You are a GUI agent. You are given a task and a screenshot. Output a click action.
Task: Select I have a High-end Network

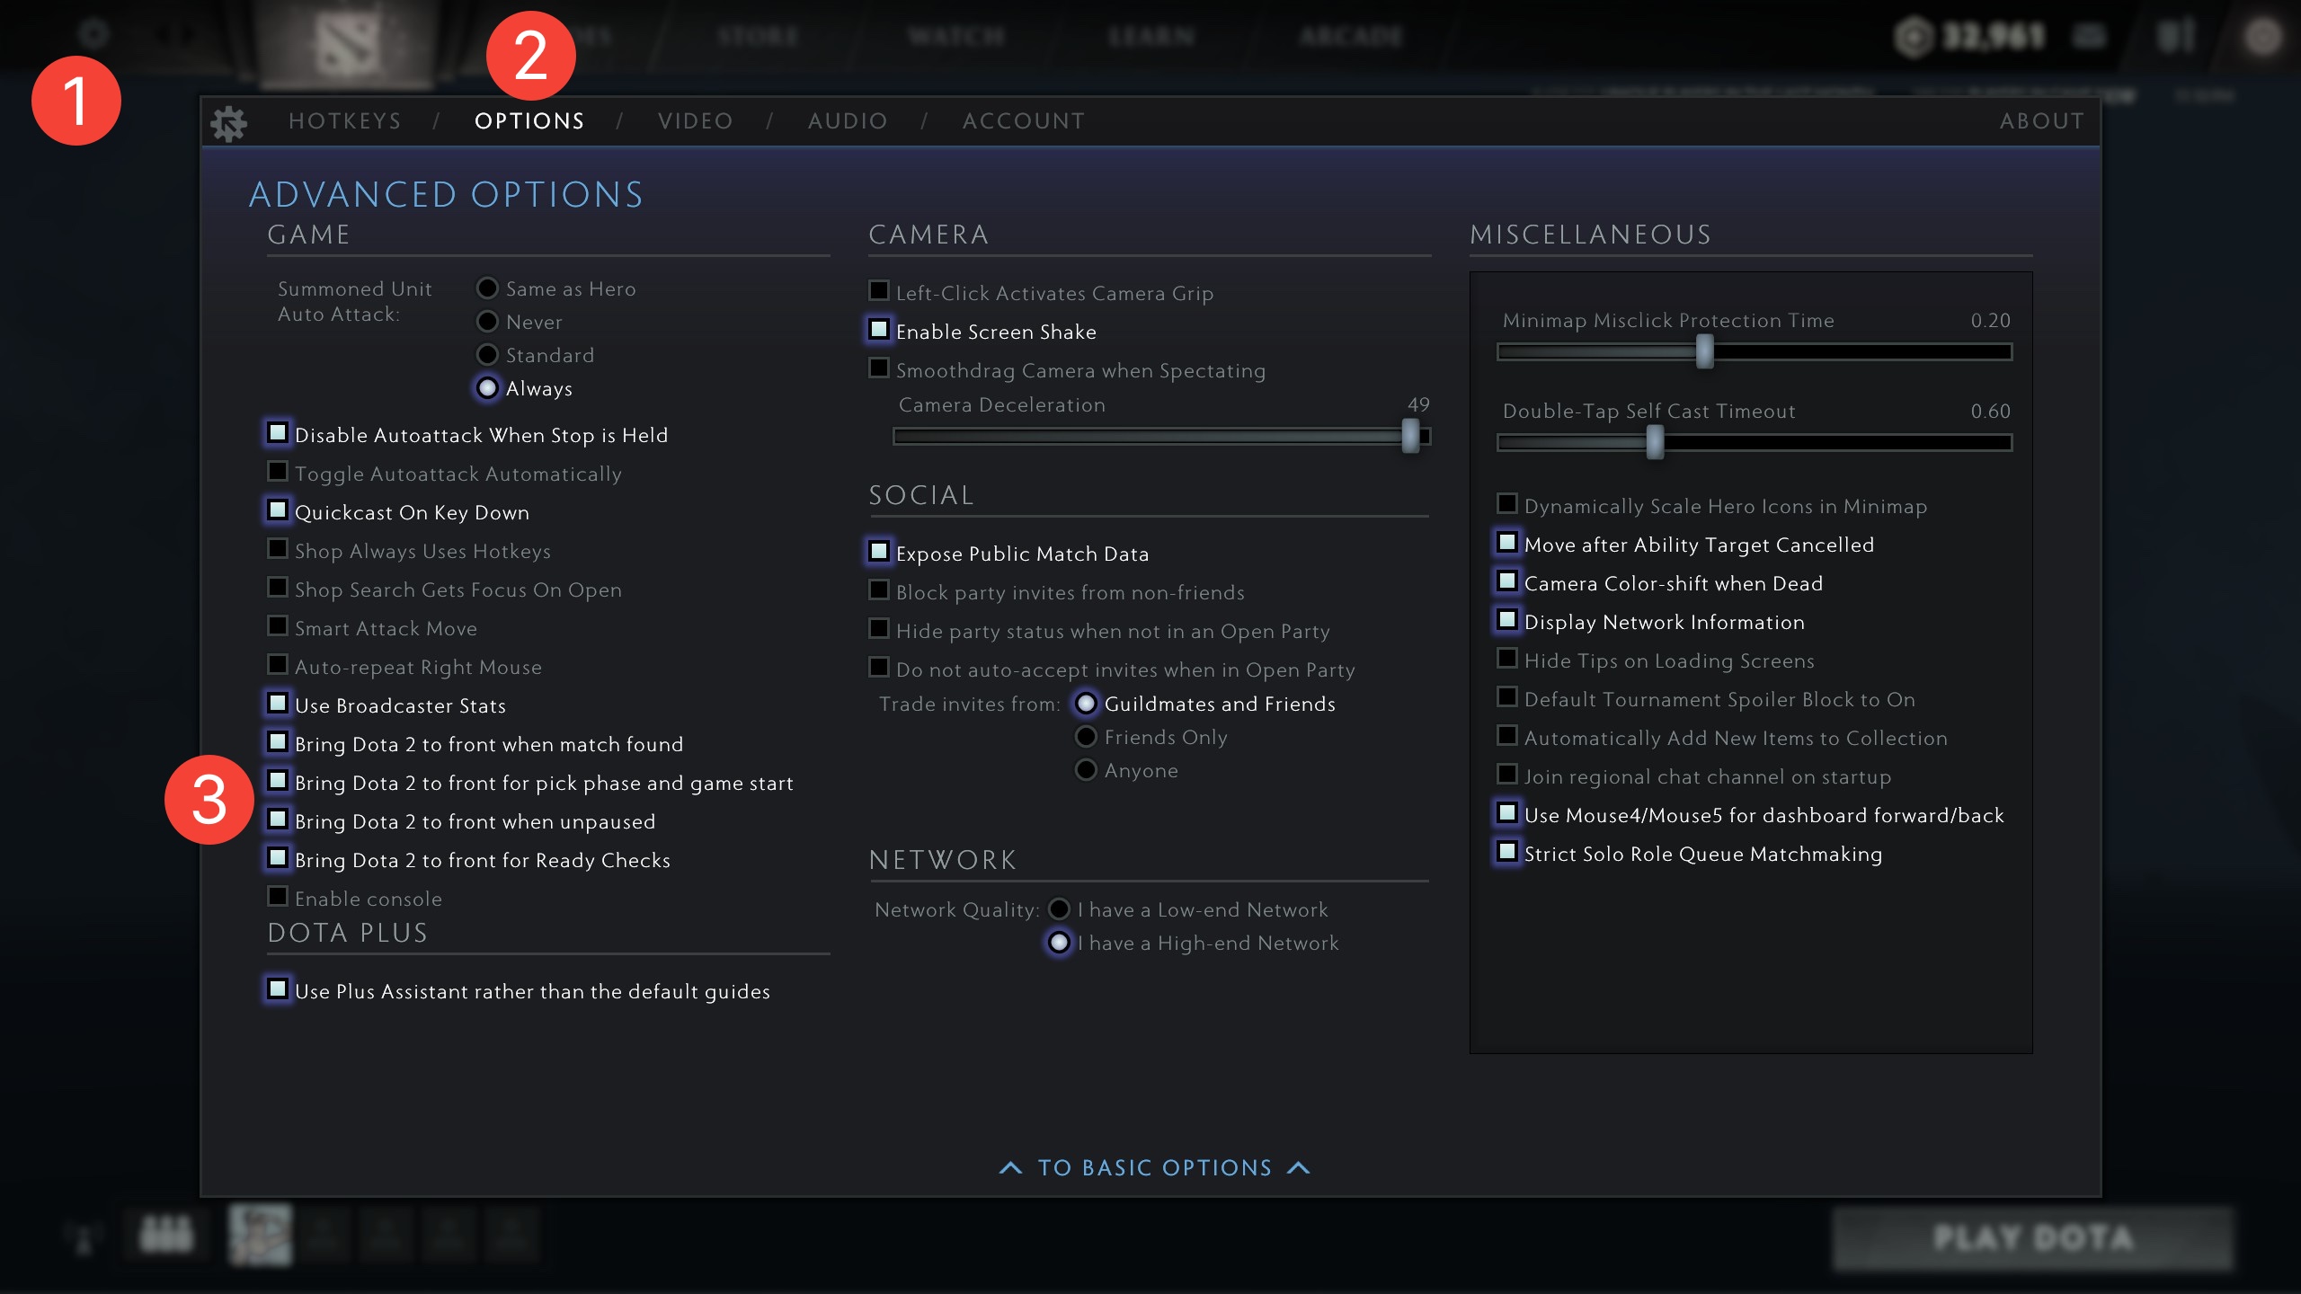pyautogui.click(x=1060, y=943)
